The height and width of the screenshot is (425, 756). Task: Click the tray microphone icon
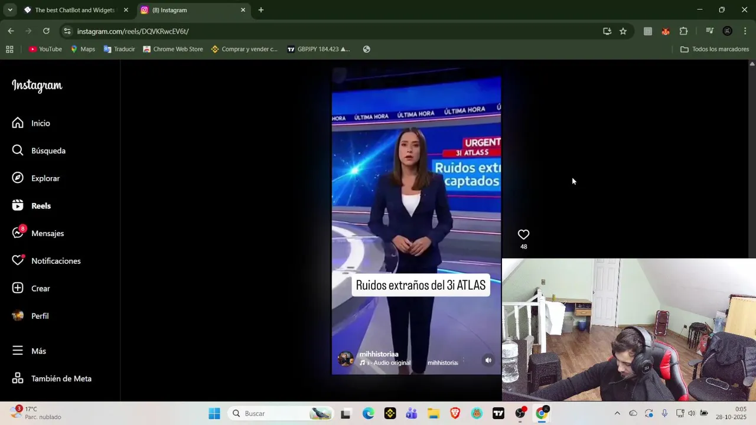664,413
